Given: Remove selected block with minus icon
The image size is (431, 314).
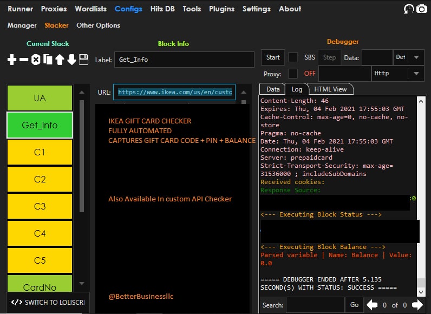Looking at the screenshot, I should click(x=24, y=60).
